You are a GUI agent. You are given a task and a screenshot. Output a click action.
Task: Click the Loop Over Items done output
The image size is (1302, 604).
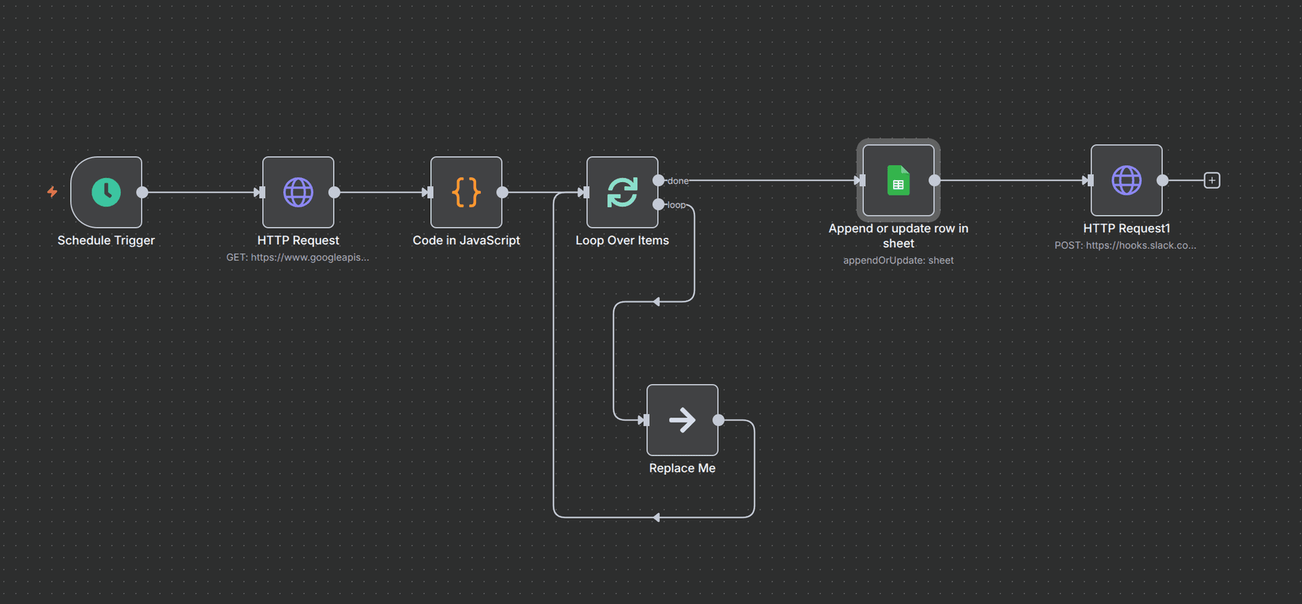click(658, 180)
